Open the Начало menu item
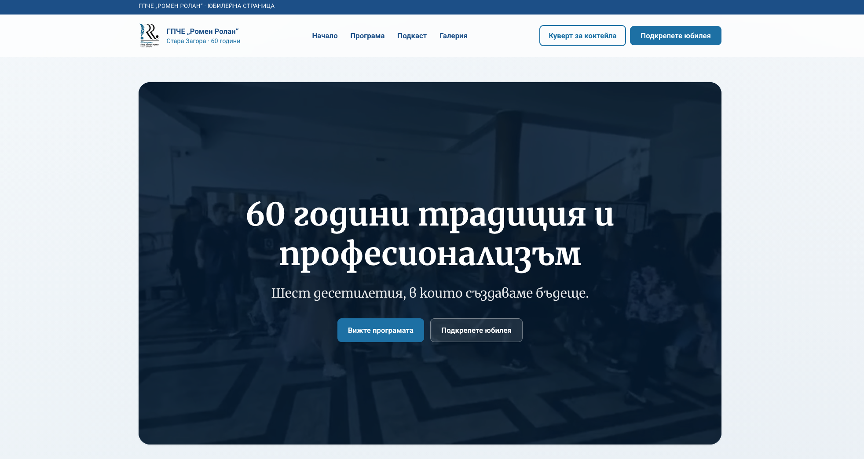This screenshot has height=459, width=864. point(325,36)
